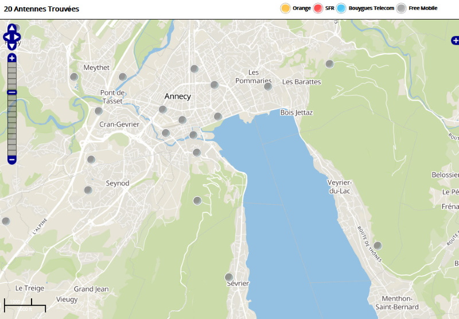Screen dimensions: 459x319
Task: Pan the map down with the arrow control
Action: click(x=11, y=46)
